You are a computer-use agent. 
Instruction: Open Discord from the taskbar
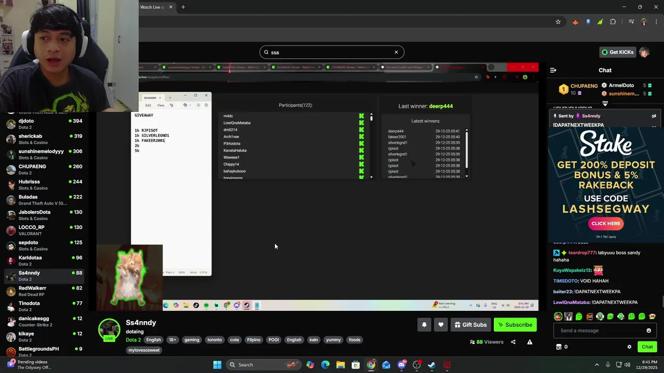click(402, 365)
